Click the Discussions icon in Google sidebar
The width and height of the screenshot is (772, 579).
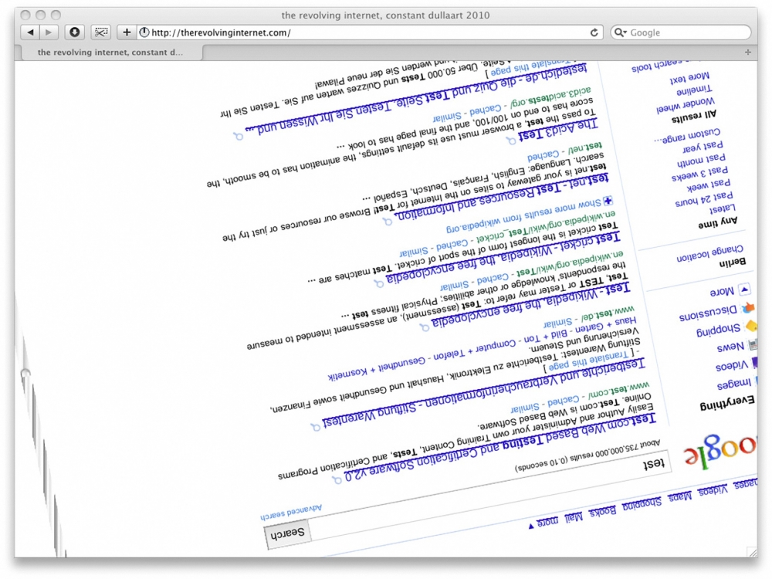tap(748, 309)
